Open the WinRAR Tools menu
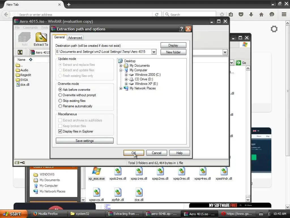Image resolution: width=290 pixels, height=218 pixels. pos(44,28)
